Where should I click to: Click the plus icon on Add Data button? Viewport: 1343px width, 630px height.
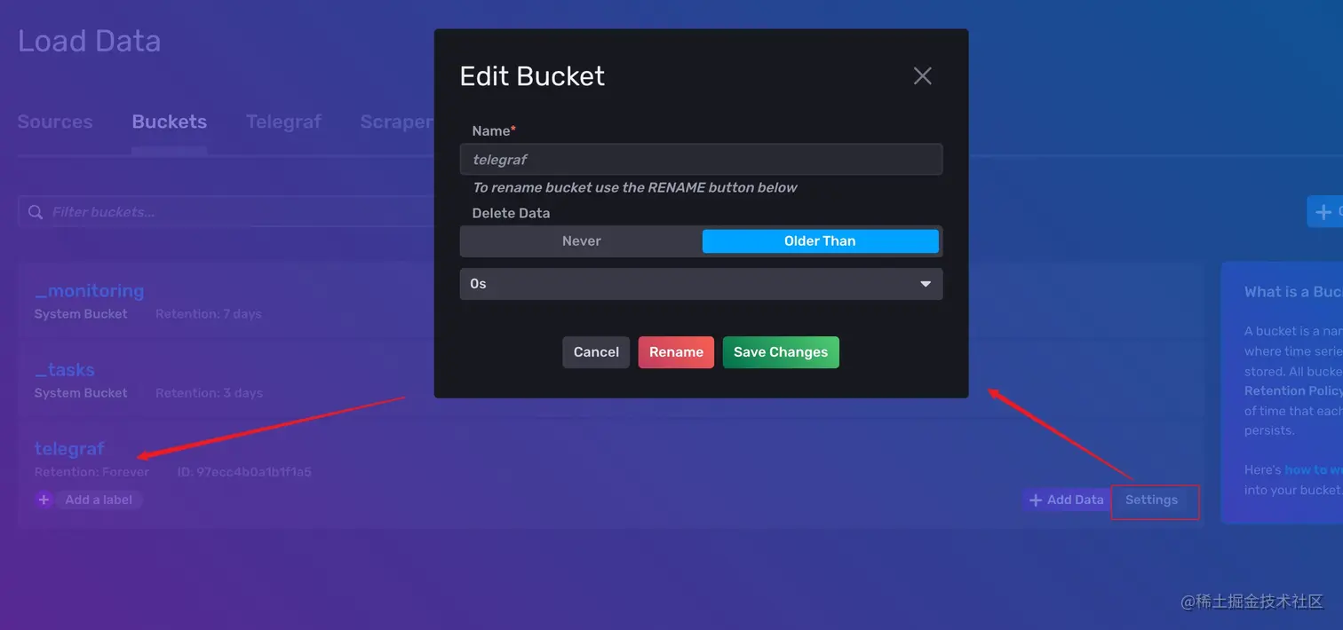point(1036,500)
